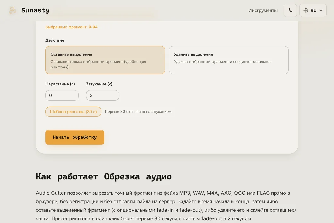
Task: Focus the Нарастание (с) input field
Action: point(62,96)
